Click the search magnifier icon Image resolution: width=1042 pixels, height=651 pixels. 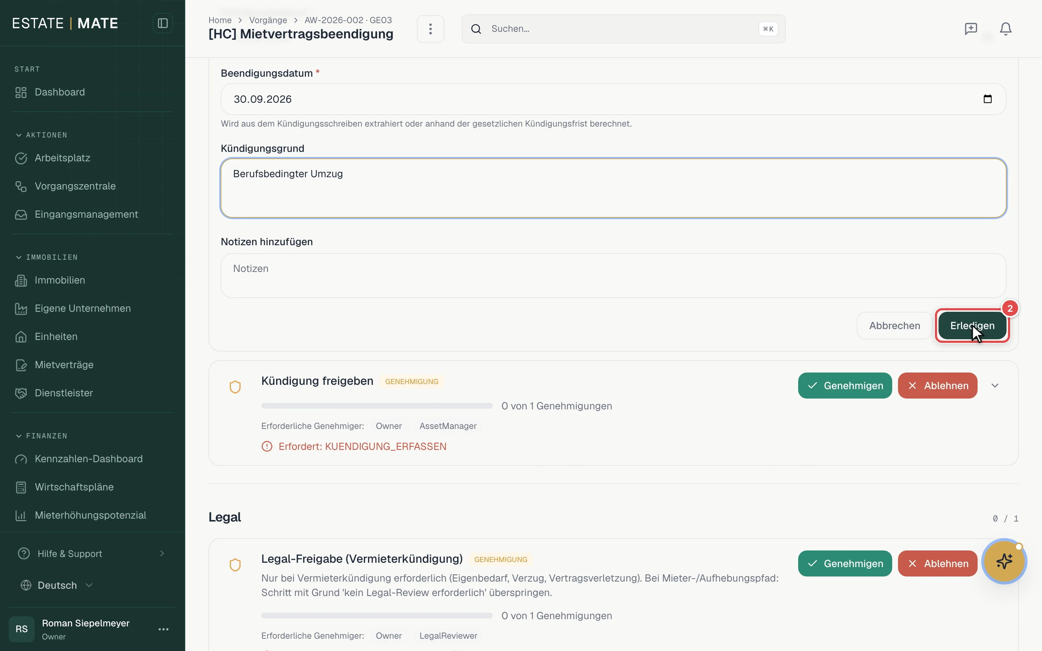(476, 29)
